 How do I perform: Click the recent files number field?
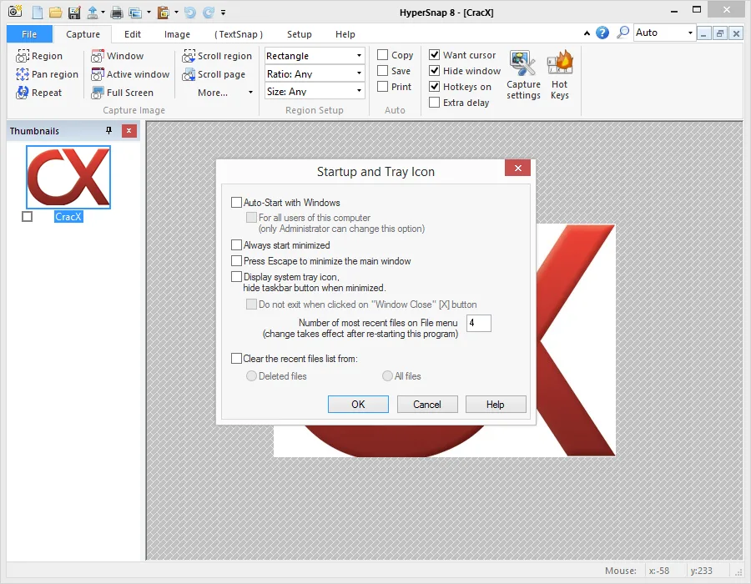click(x=479, y=323)
